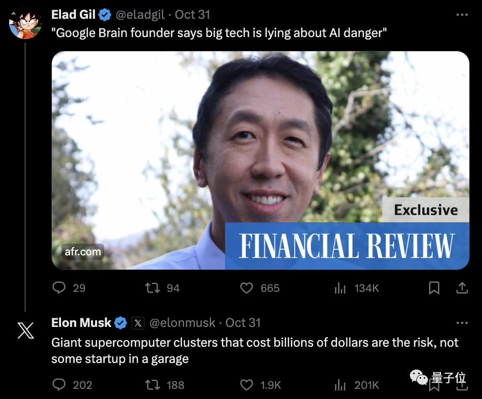Open the afr.com Financial Review article card
Viewport: 482px width, 399px height.
(260, 160)
